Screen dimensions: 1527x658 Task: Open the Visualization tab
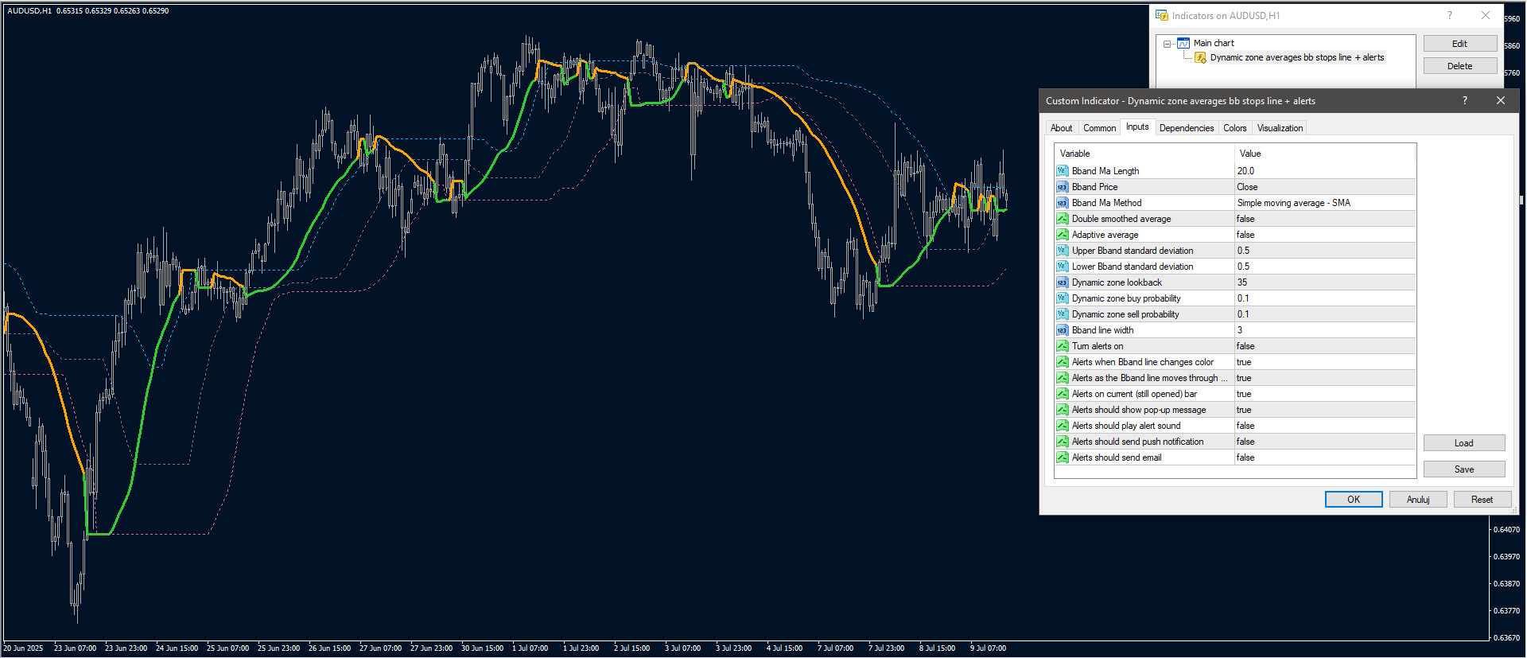pos(1280,128)
